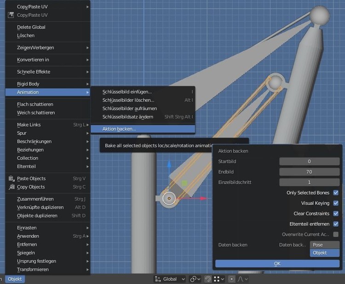This screenshot has width=345, height=284.
Task: Expand the Schnelle Effekte submenu
Action: coord(48,71)
